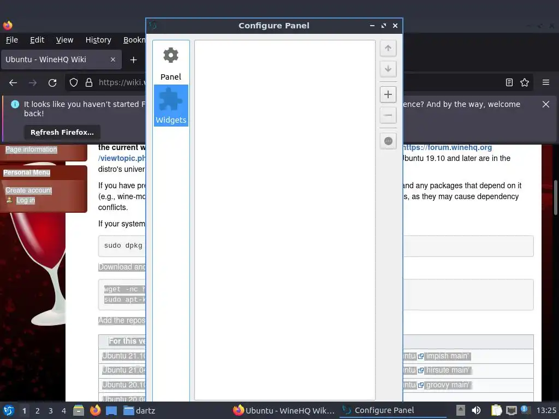
Task: Open the File menu in Firefox
Action: click(12, 40)
